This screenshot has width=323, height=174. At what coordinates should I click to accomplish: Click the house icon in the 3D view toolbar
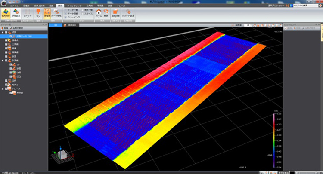point(255,25)
